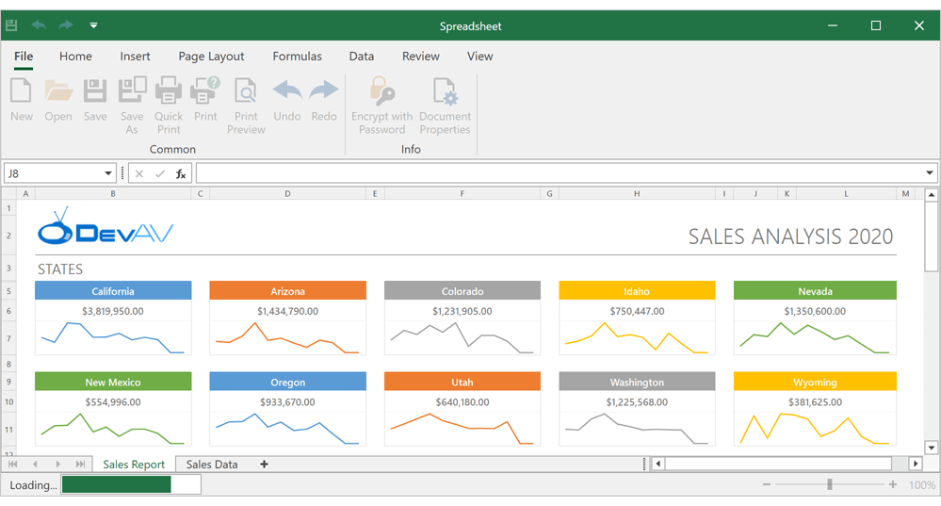Click the Quick Print icon
The width and height of the screenshot is (941, 506).
(x=169, y=100)
